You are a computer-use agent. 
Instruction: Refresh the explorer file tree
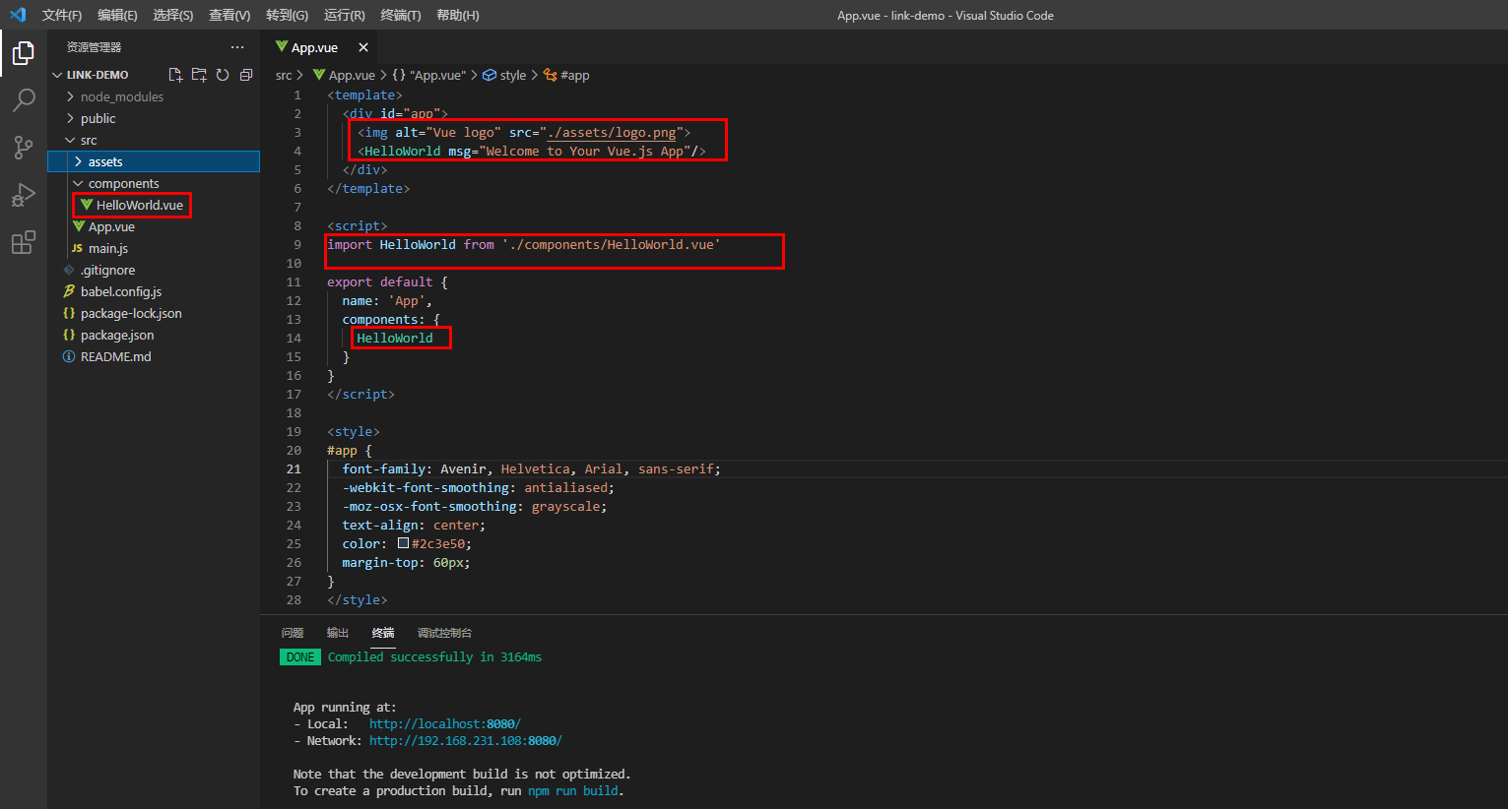pyautogui.click(x=223, y=75)
